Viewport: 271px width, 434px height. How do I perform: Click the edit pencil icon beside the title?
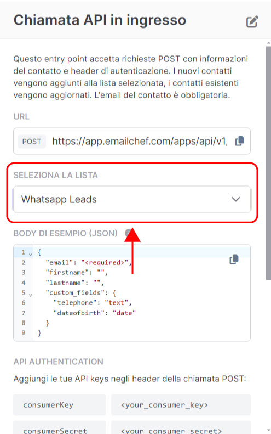252,22
